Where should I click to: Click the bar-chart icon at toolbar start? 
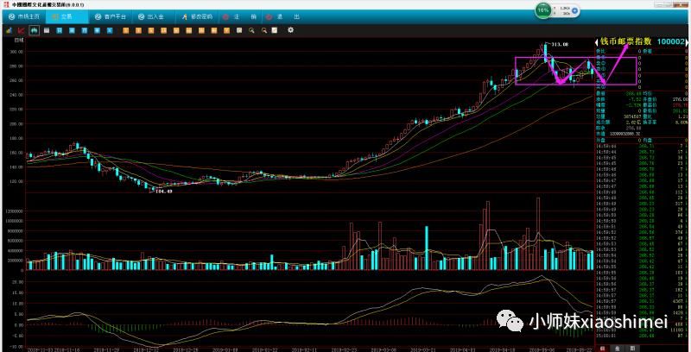pos(9,30)
